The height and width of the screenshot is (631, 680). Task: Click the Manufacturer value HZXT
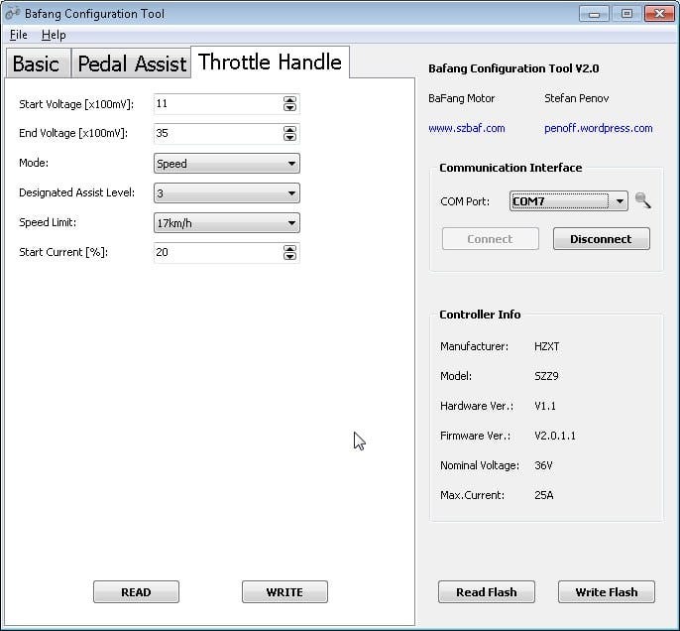point(547,346)
